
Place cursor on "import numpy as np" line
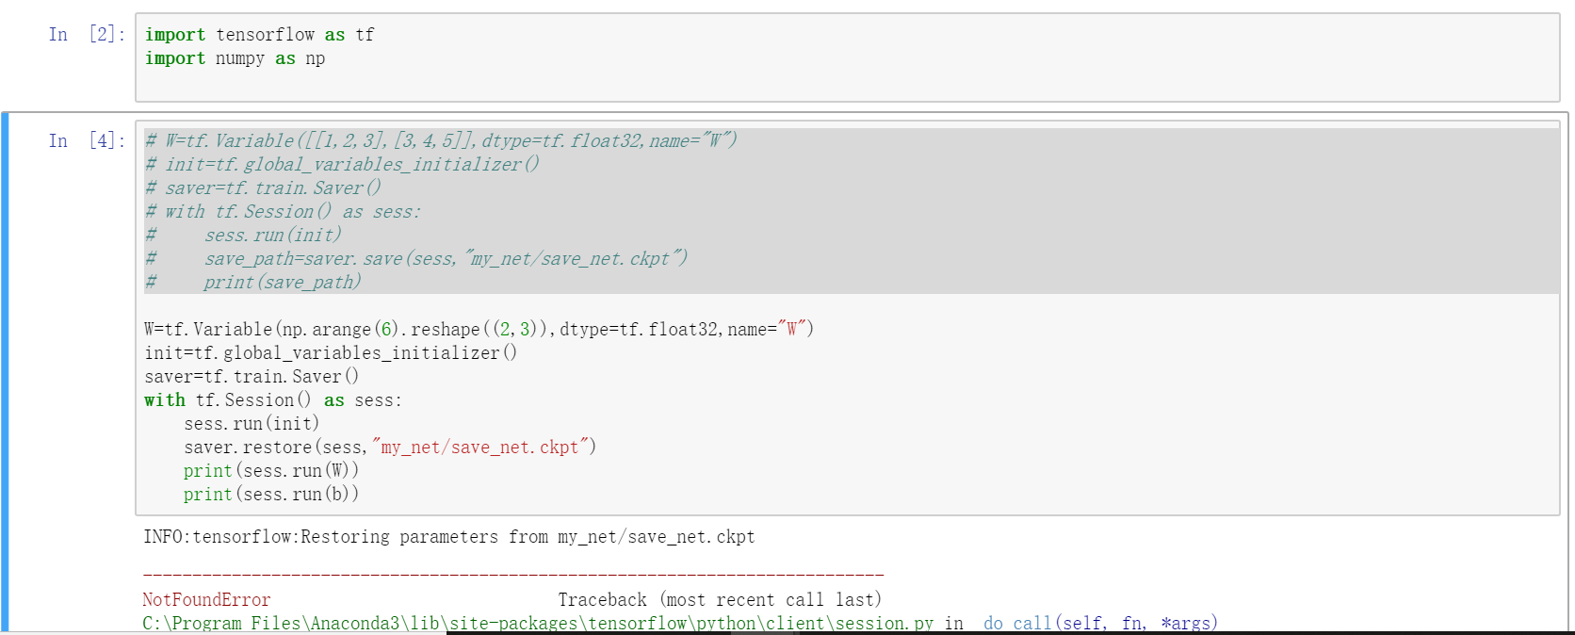tap(235, 58)
